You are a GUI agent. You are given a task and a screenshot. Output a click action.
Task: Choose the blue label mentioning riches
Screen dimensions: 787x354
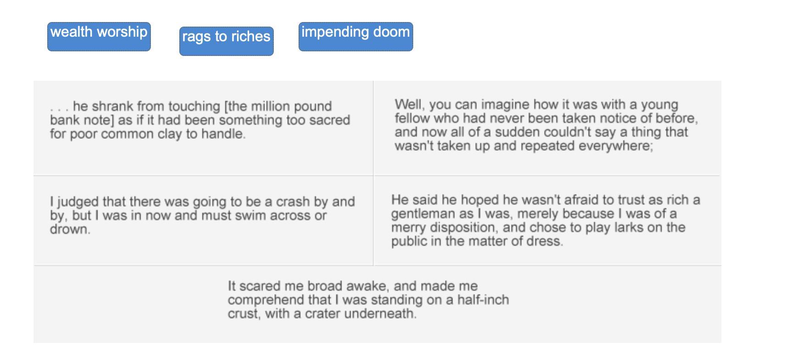tap(226, 41)
